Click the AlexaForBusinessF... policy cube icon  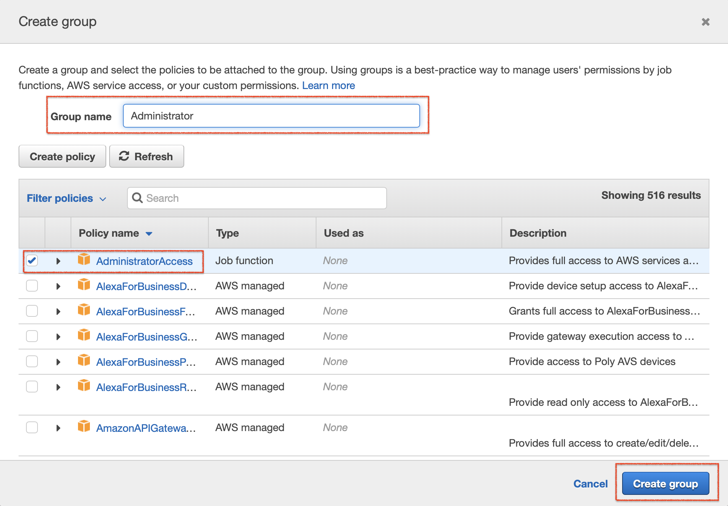tap(84, 310)
